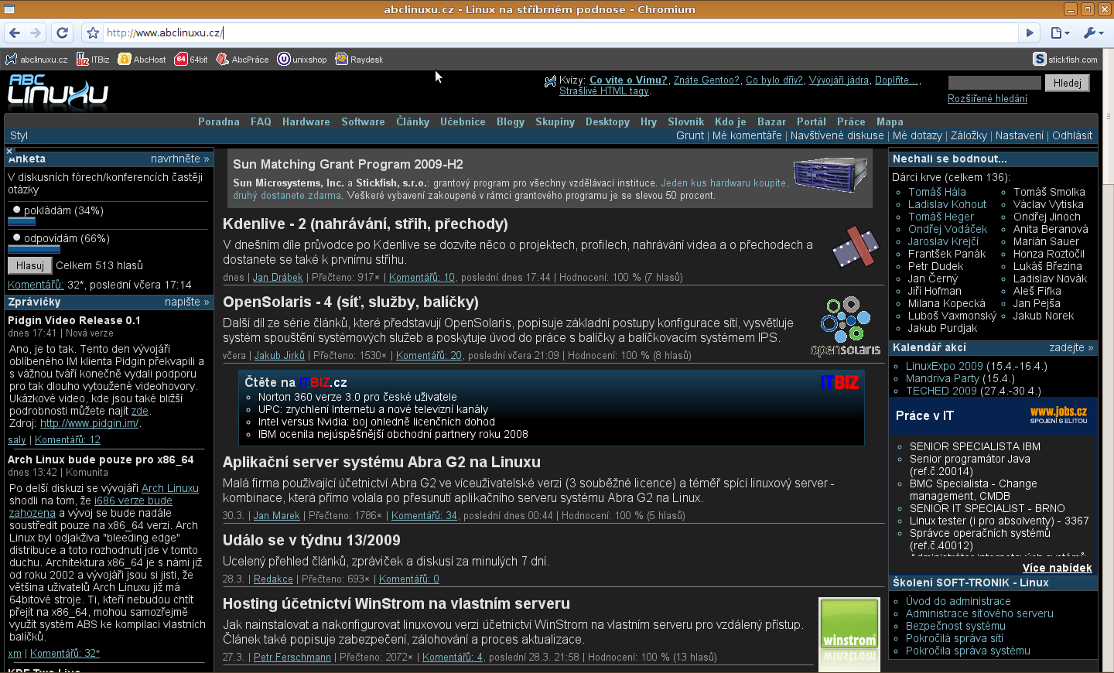This screenshot has height=673, width=1114.
Task: Bookmark this page with the star icon
Action: 93,32
